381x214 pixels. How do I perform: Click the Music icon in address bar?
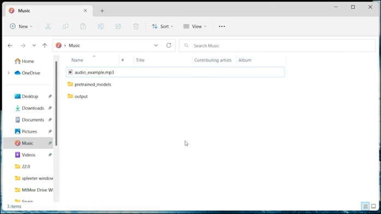pos(58,45)
